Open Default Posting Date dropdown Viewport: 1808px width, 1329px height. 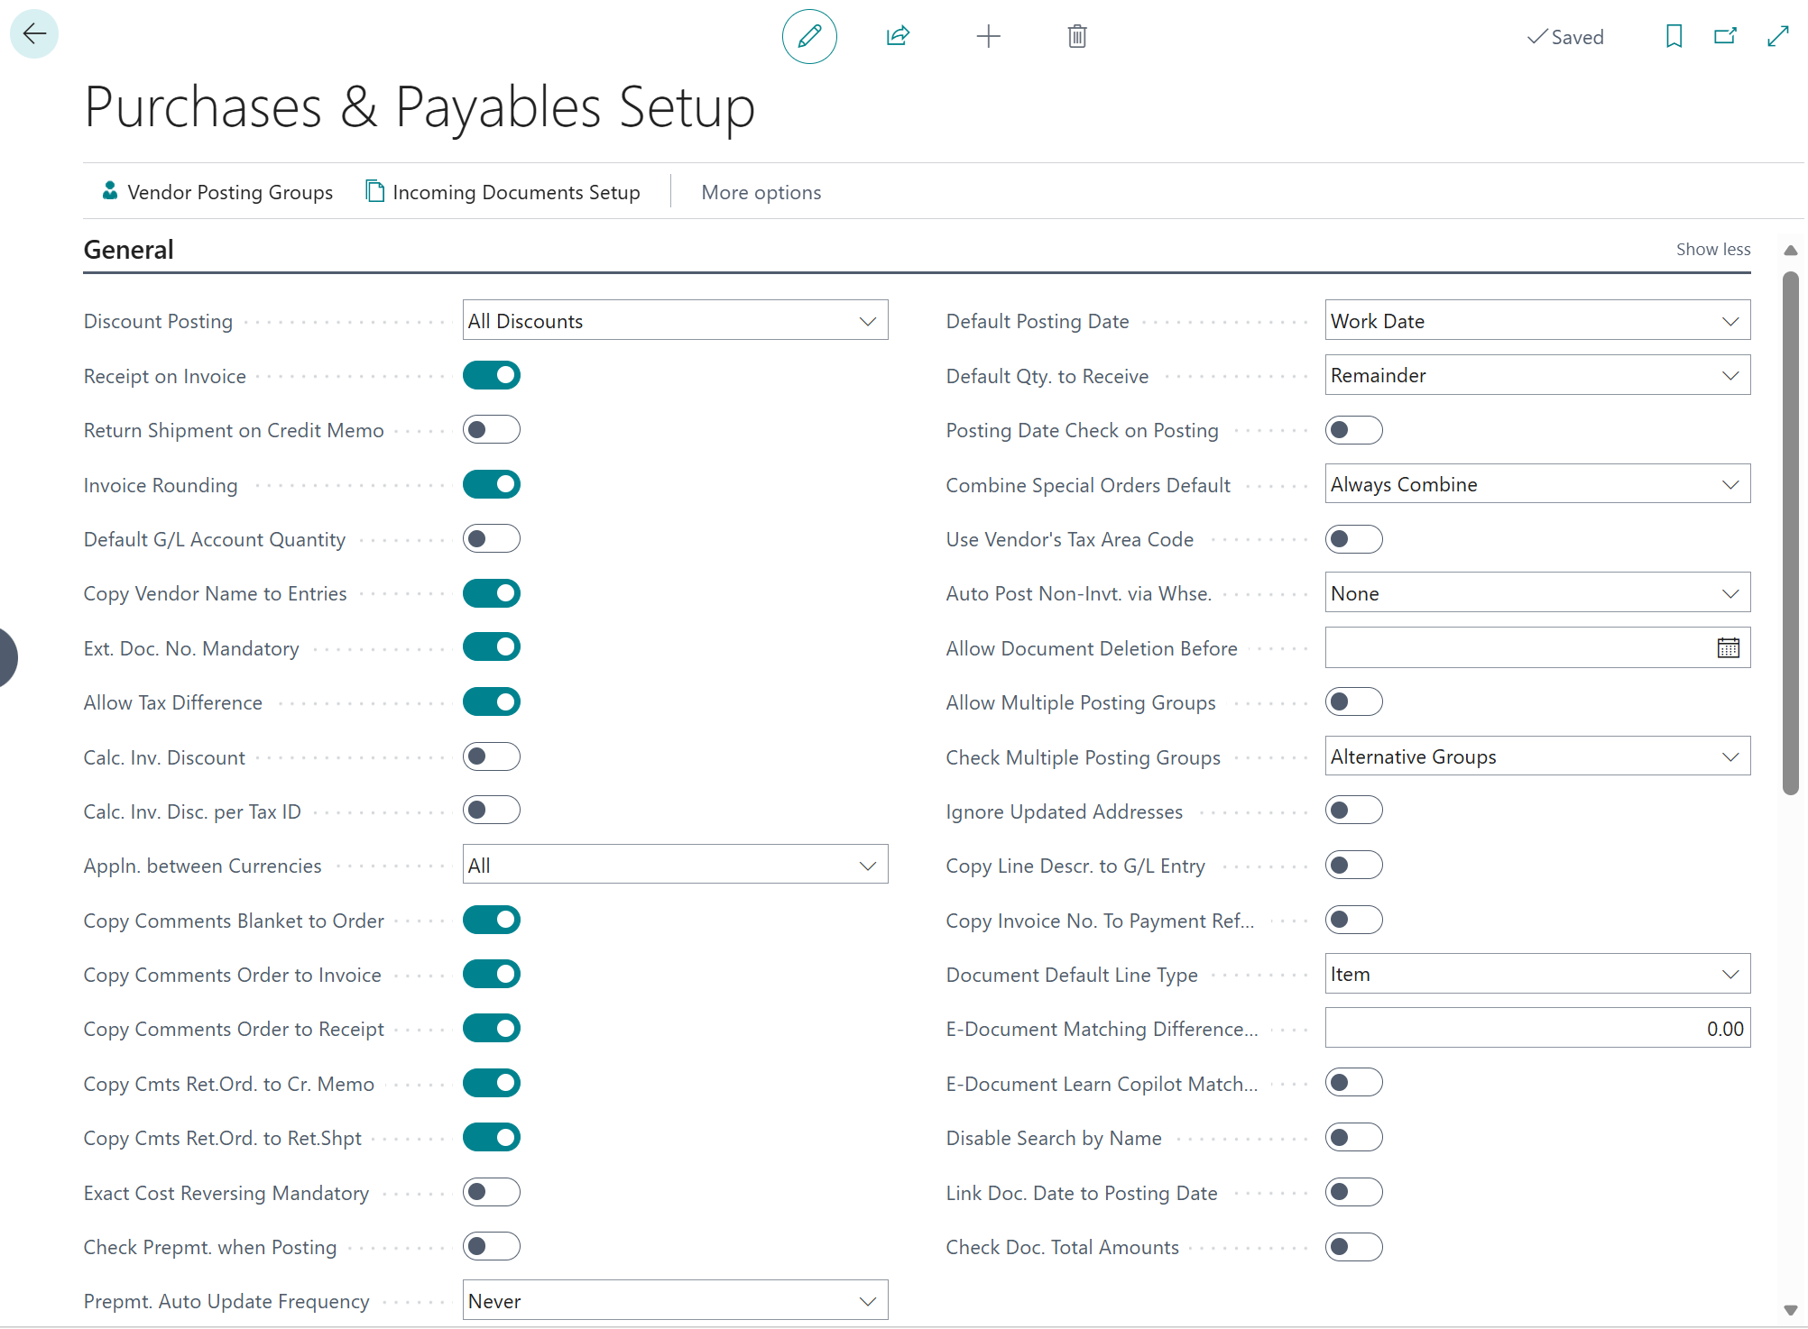[x=1537, y=321]
